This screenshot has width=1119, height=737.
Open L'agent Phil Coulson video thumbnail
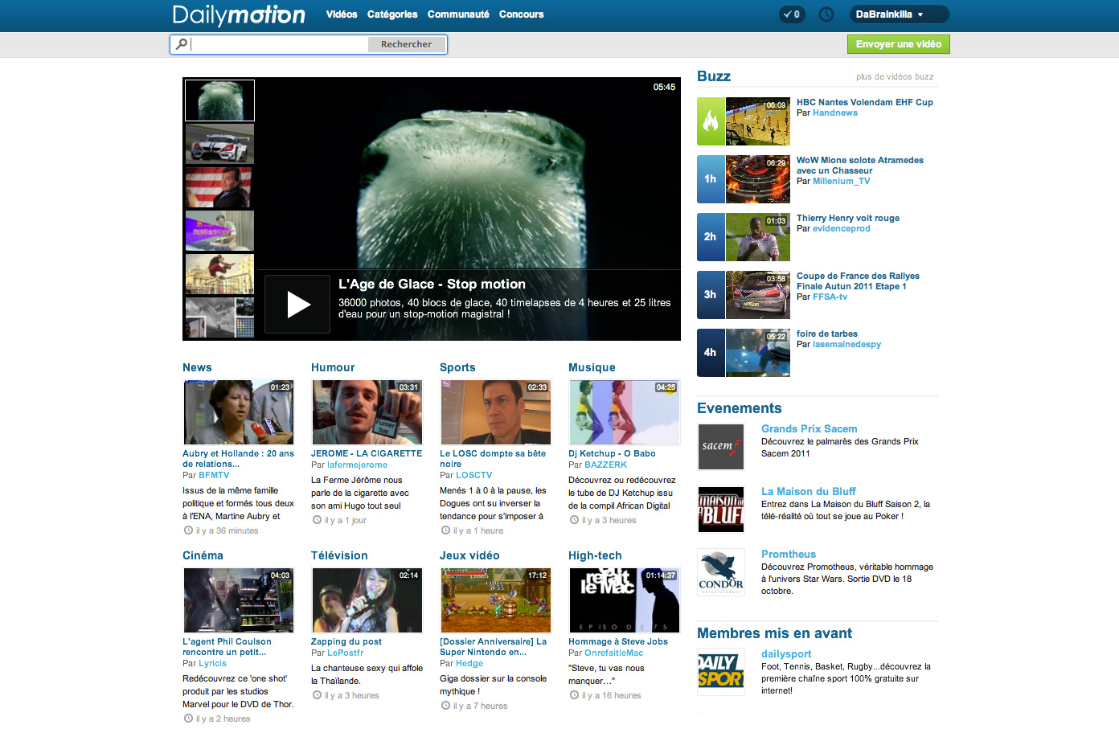239,600
